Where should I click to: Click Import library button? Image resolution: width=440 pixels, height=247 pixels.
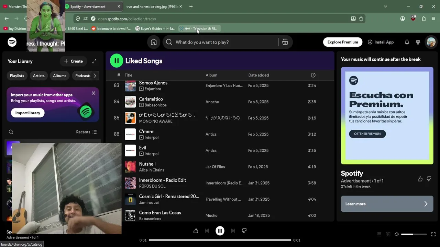(x=28, y=113)
